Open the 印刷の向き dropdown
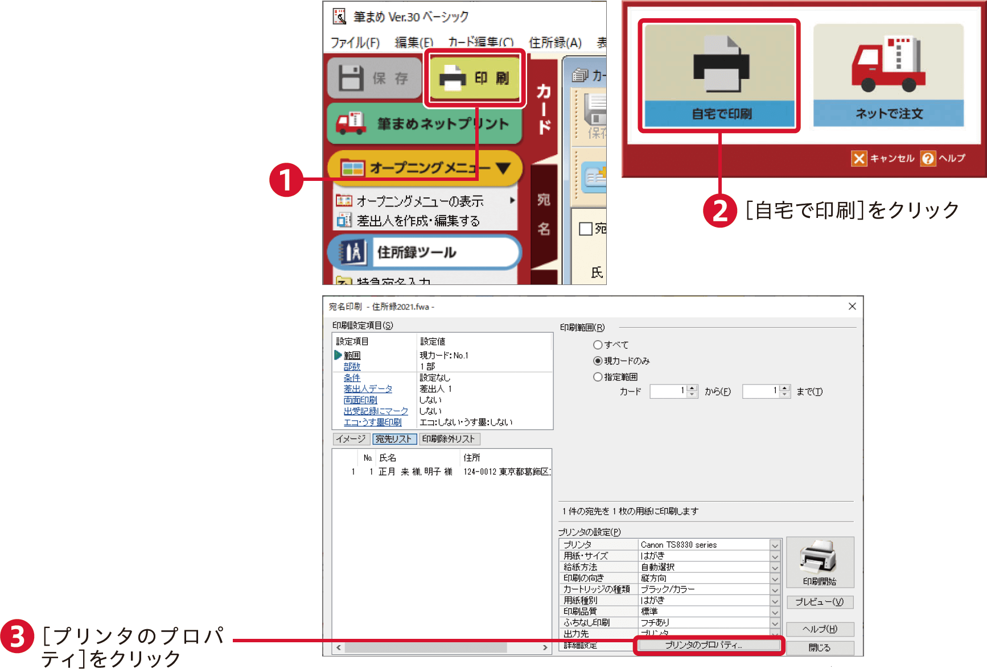987x669 pixels. tap(775, 578)
